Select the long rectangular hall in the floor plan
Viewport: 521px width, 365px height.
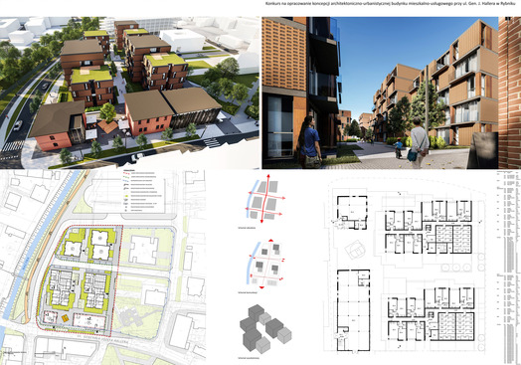354,310
